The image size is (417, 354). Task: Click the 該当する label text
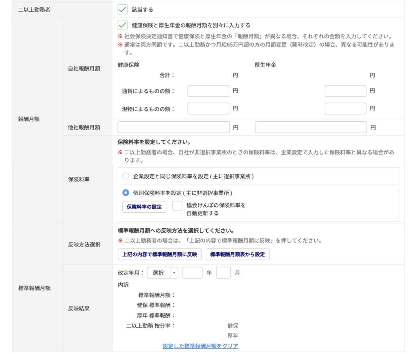pyautogui.click(x=143, y=10)
